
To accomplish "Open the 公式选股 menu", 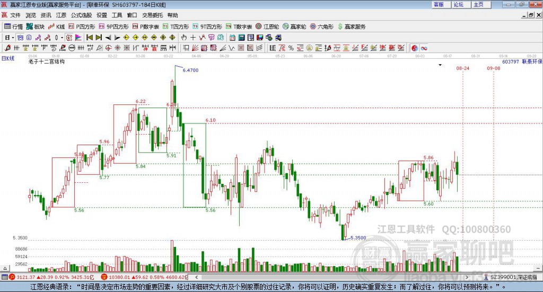I will 81,15.
